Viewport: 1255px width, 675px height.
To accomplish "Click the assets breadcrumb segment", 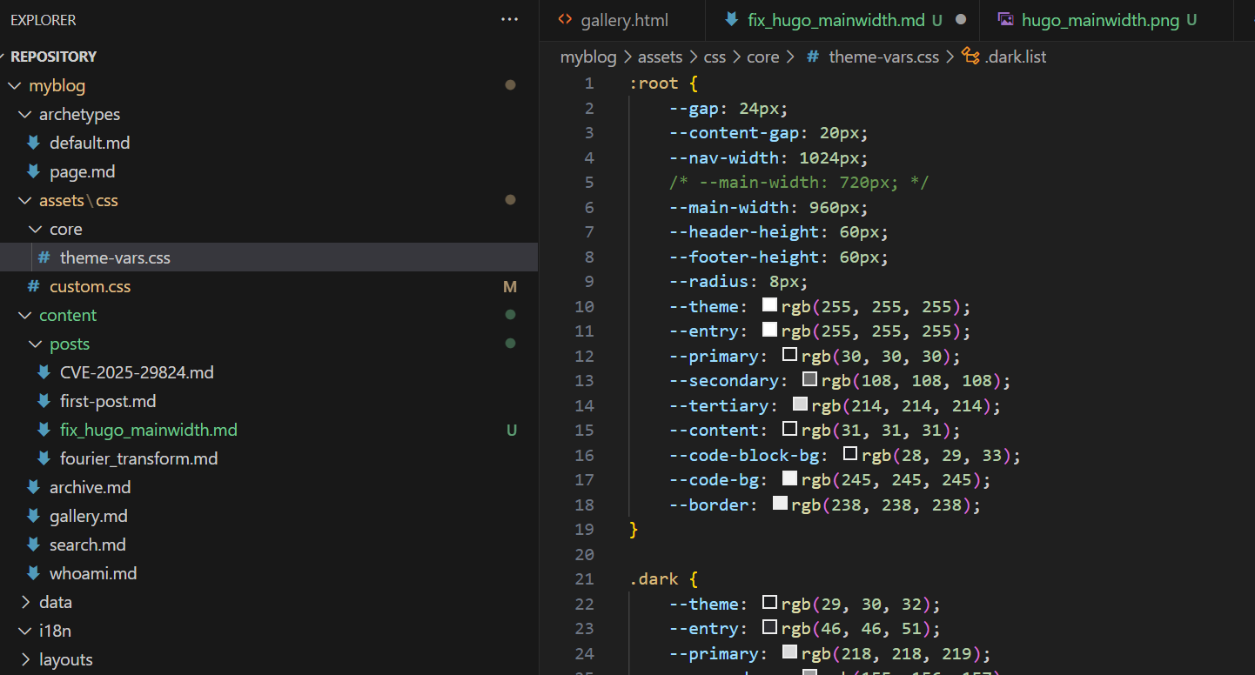I will pos(660,57).
